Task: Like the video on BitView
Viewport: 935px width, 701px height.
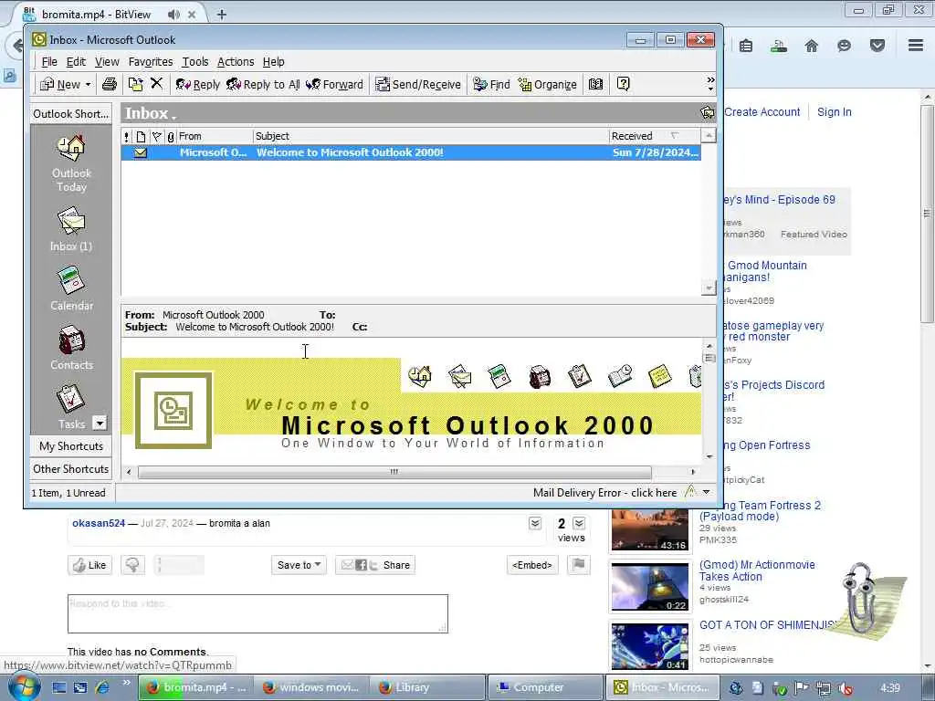Action: [90, 565]
